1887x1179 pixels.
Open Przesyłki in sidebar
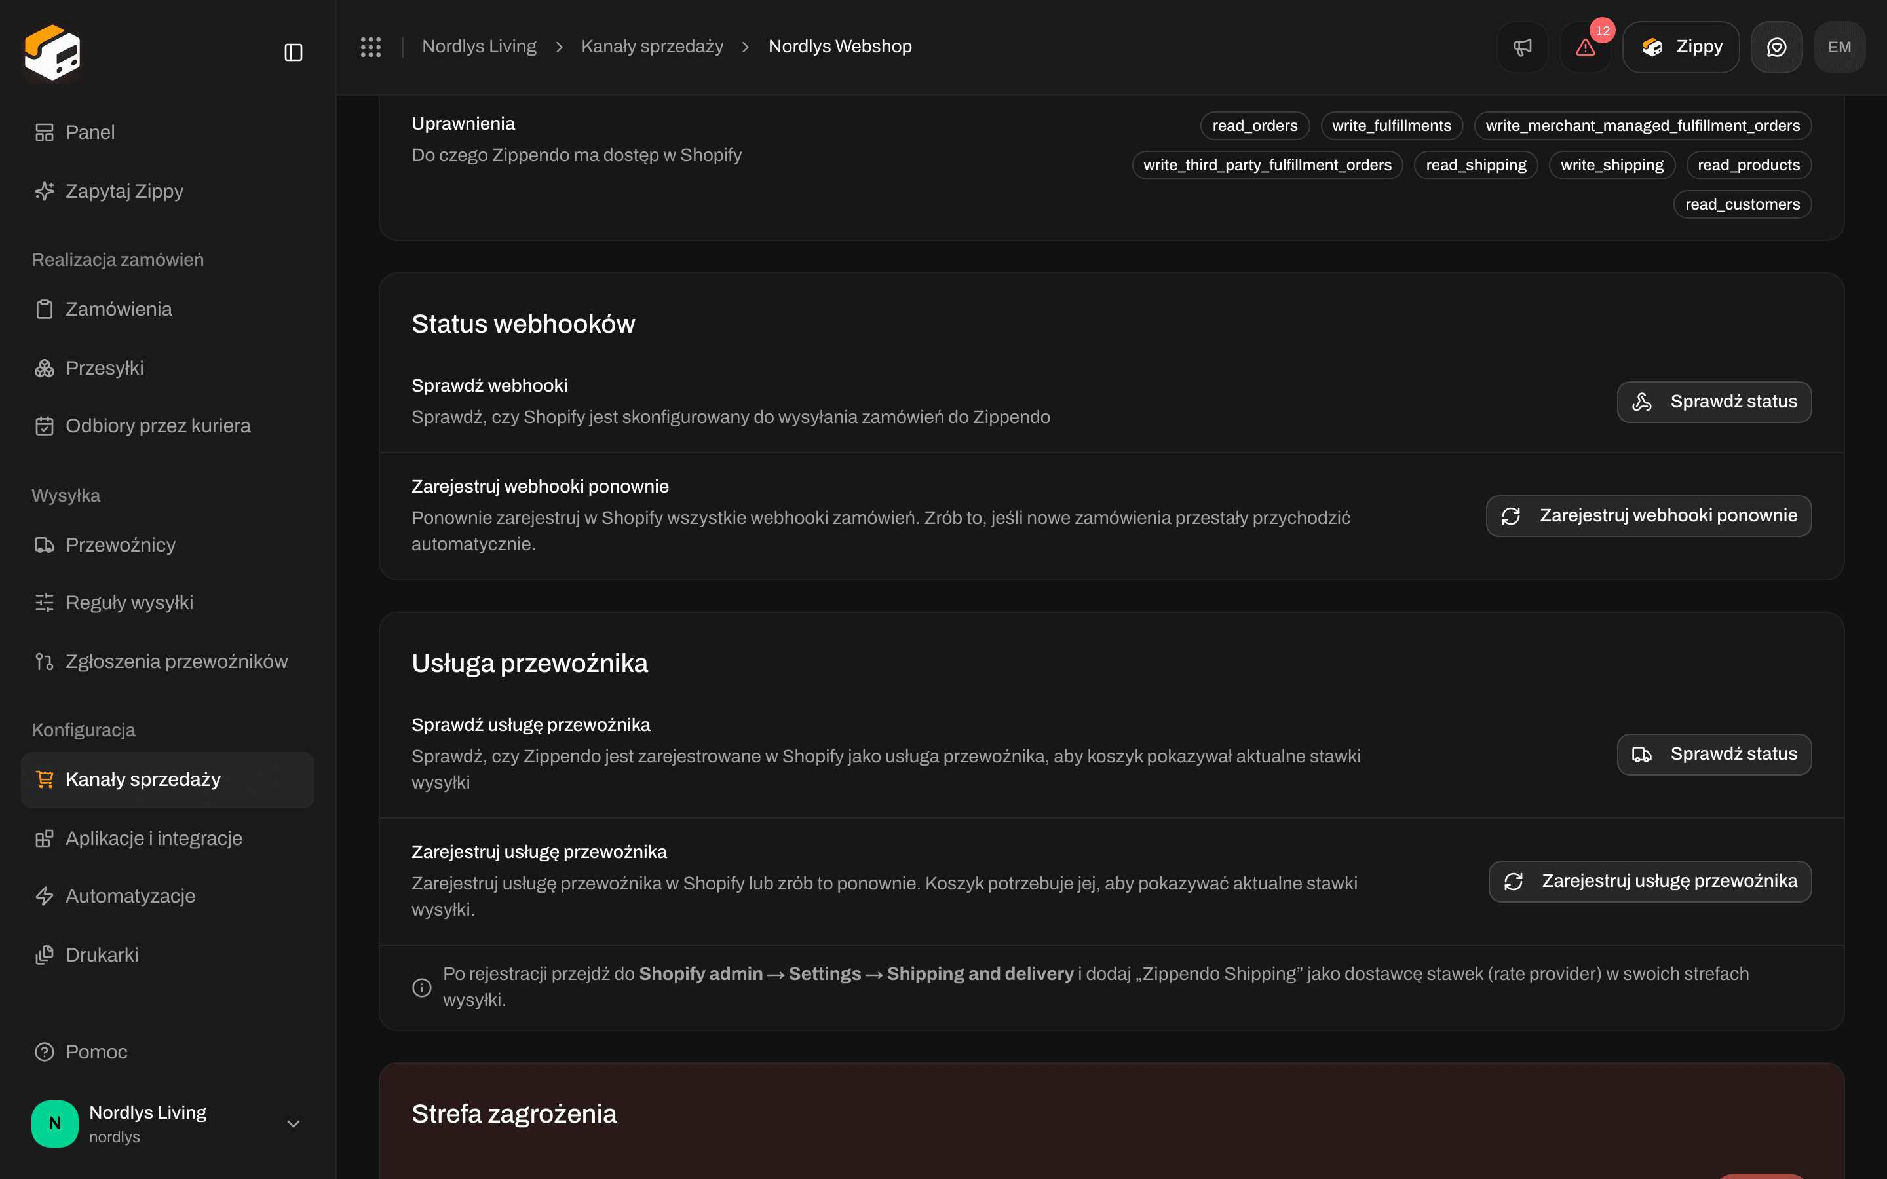pyautogui.click(x=168, y=368)
